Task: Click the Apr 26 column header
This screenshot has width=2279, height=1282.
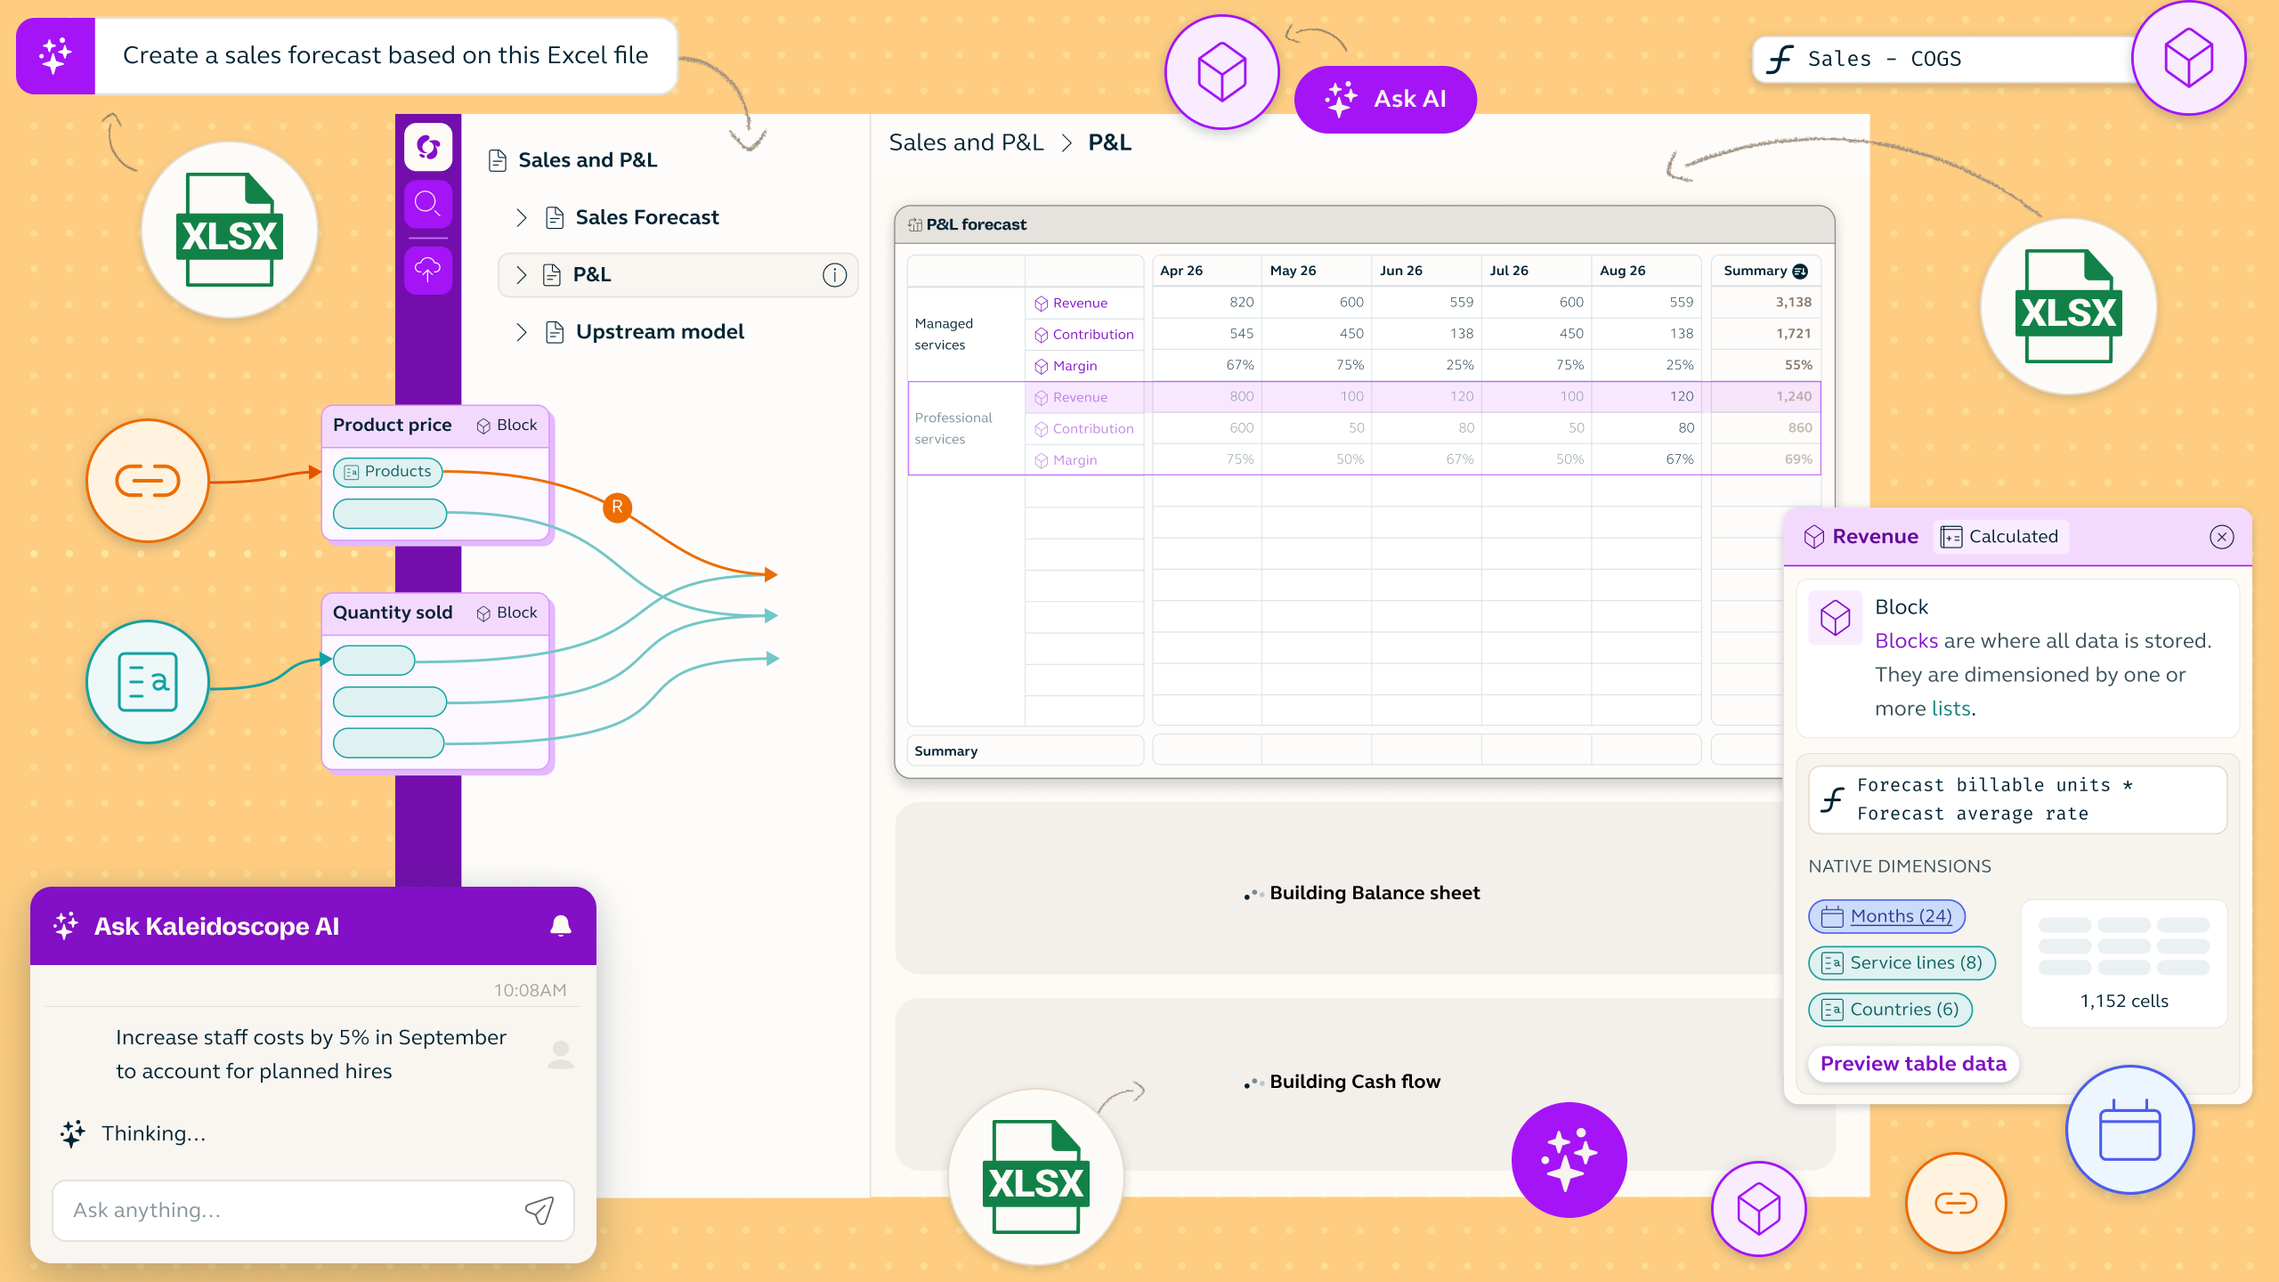Action: click(1206, 271)
